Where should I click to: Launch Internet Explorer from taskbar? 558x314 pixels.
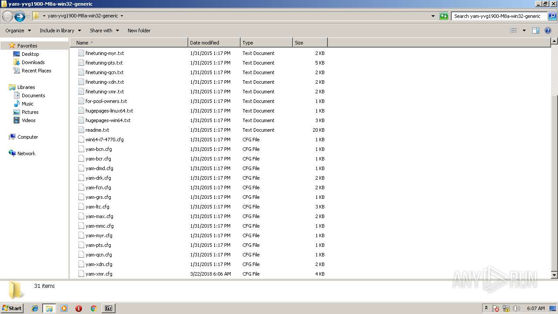point(35,308)
